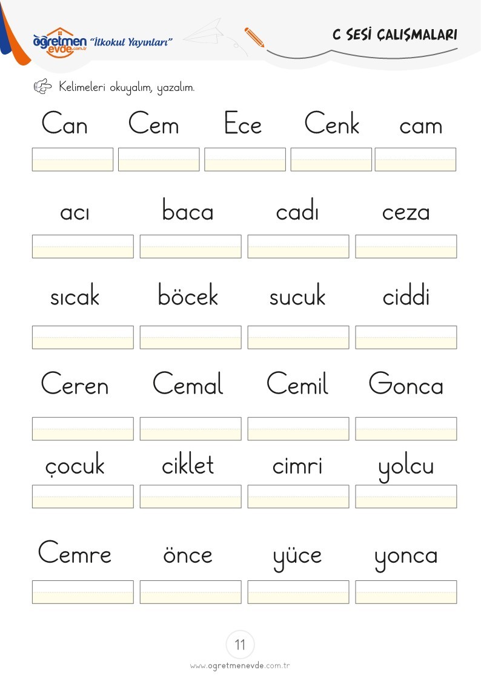Click the İlkokul Yayınları text
Screen dimensions: 481x681
[x=131, y=42]
